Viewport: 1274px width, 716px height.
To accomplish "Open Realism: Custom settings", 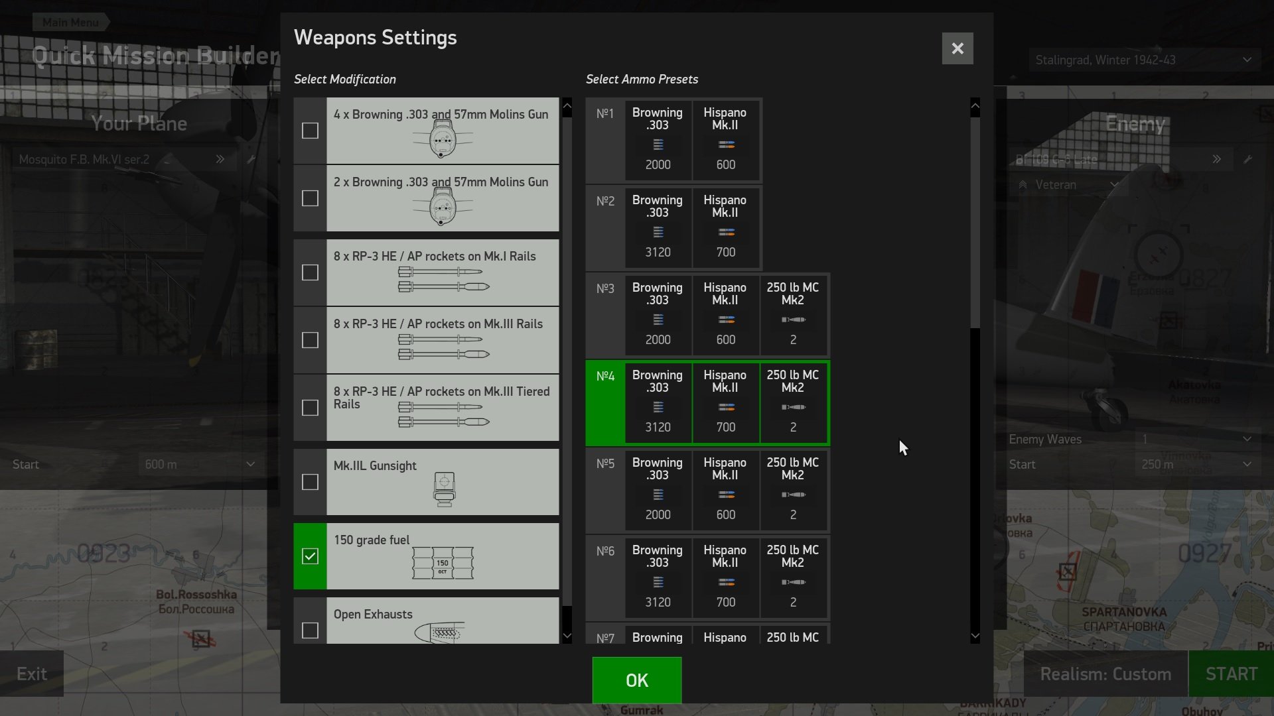I will (1105, 674).
